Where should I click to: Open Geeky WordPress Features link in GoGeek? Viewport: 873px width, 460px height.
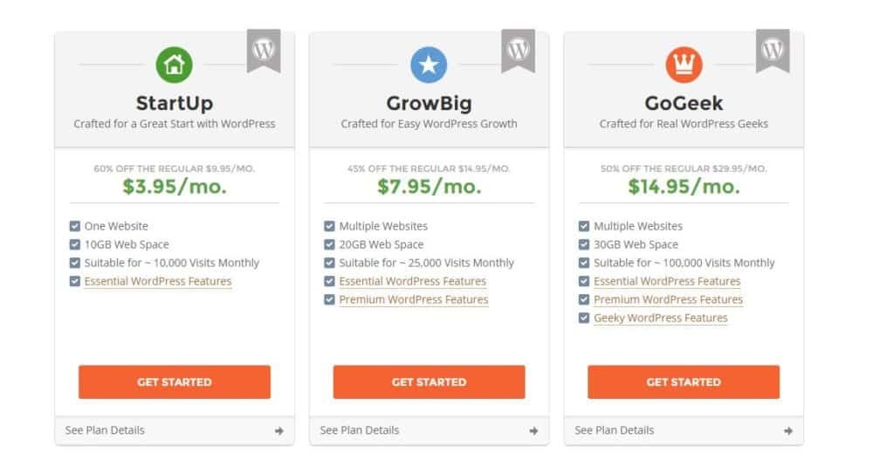click(x=661, y=318)
